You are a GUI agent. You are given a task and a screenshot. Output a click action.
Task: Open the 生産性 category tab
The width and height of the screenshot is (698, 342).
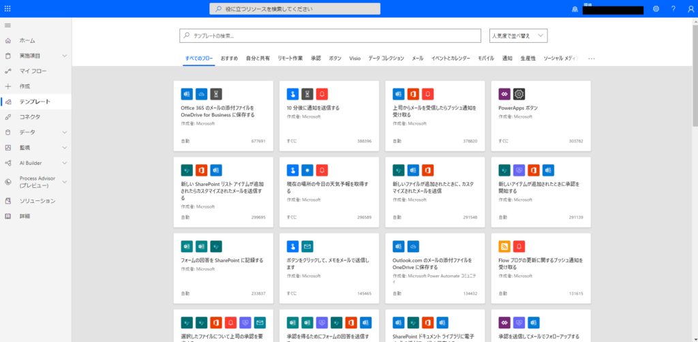click(528, 59)
